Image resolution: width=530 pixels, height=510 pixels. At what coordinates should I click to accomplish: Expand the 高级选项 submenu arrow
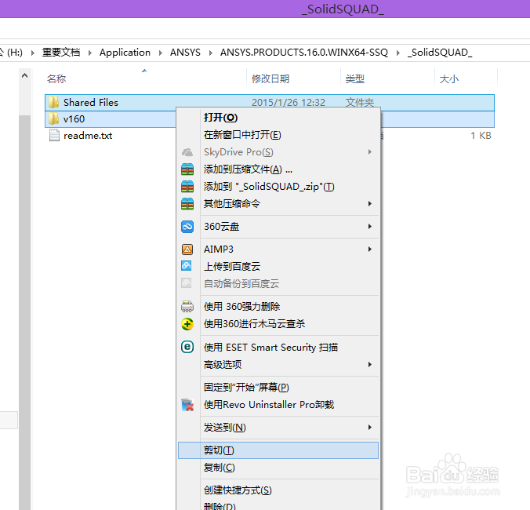(370, 365)
